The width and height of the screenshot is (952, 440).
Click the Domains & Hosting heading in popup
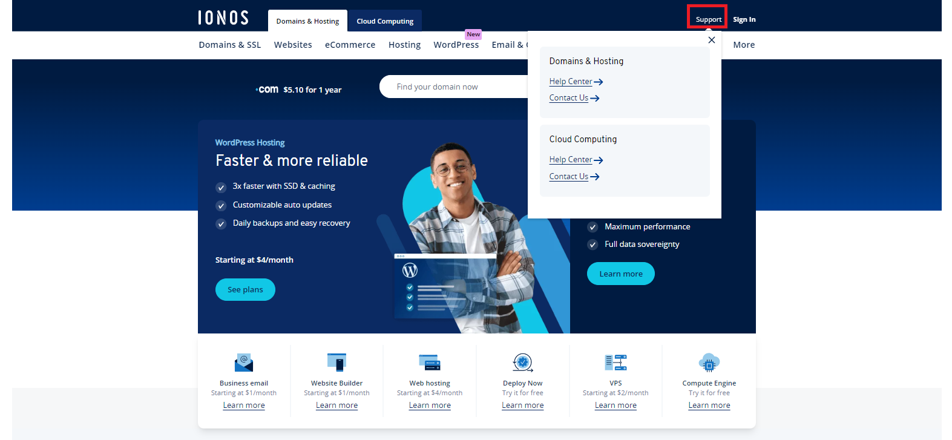pos(586,61)
